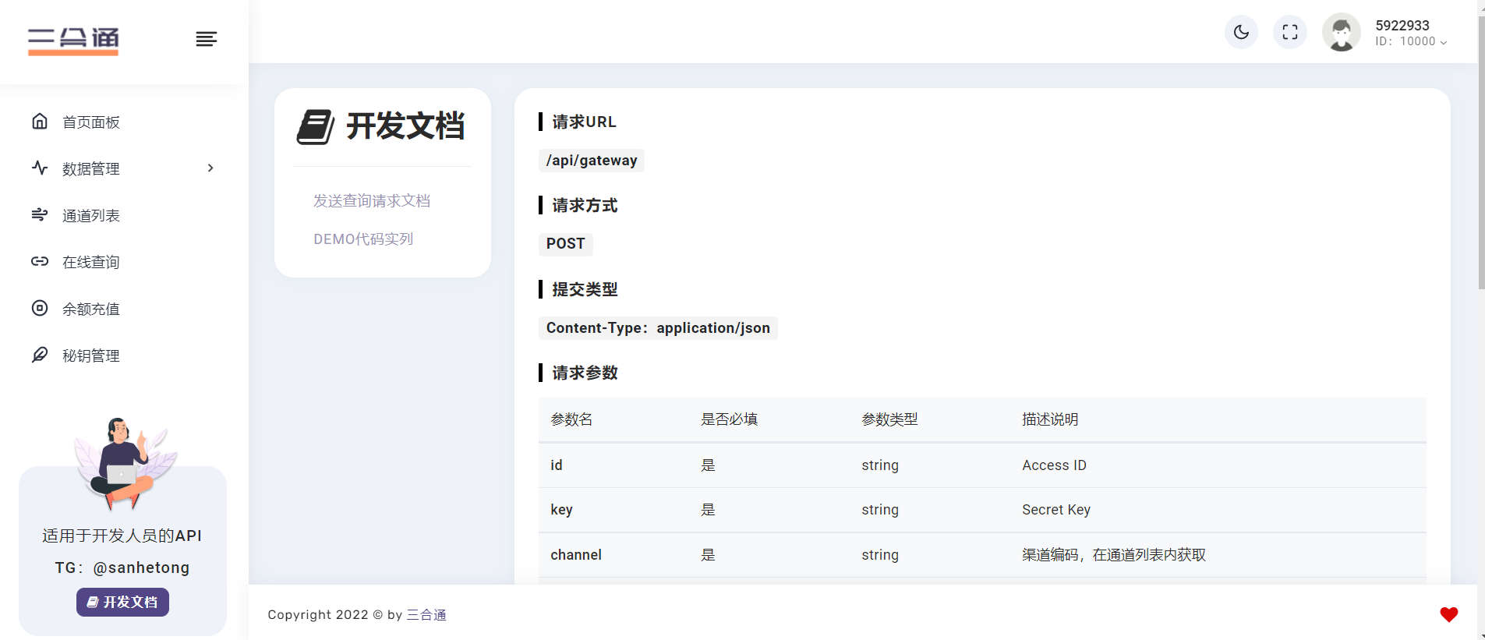Open the user dropdown next to ID: 10000

[1443, 42]
